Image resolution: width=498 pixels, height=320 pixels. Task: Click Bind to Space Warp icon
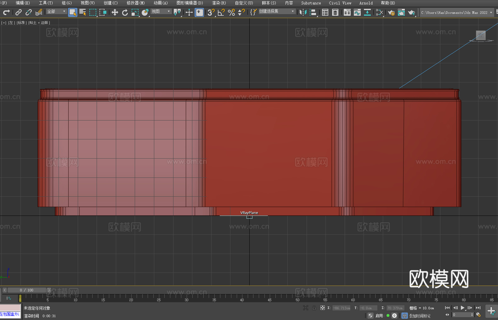tap(39, 12)
